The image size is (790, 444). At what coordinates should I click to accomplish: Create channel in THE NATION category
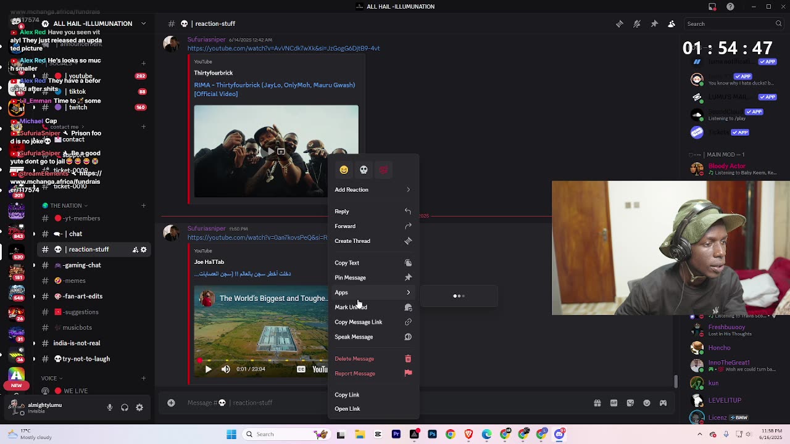pos(143,205)
